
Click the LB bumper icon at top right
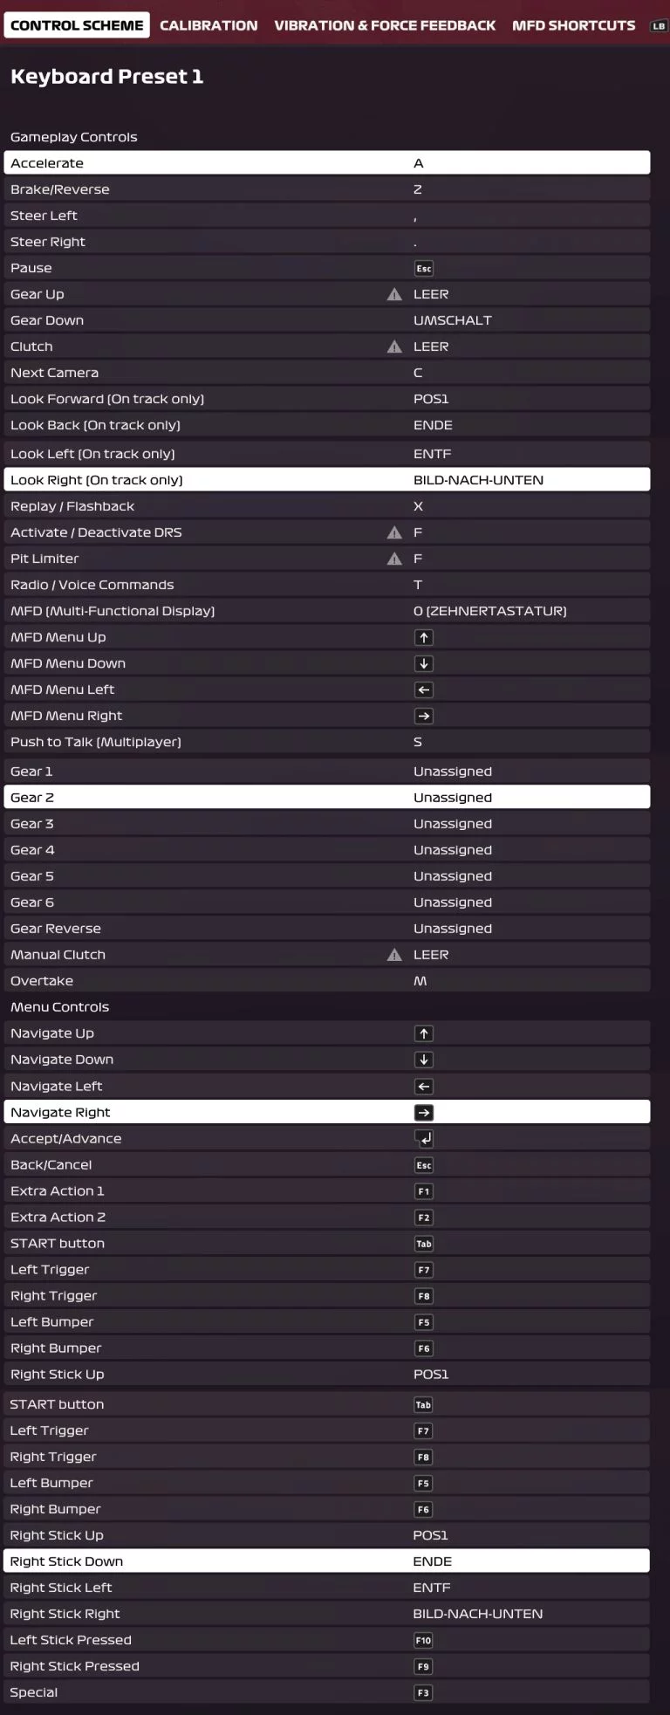[659, 26]
